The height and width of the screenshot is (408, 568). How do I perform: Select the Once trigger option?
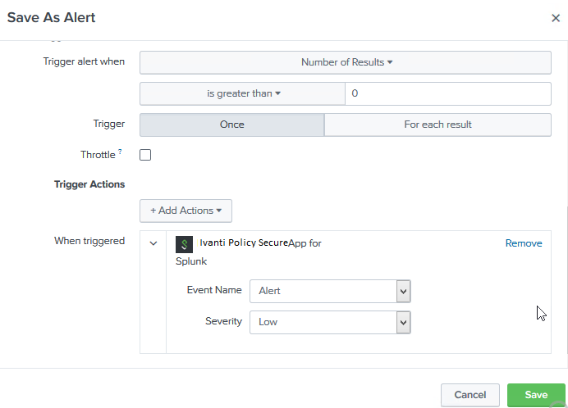[x=231, y=125]
